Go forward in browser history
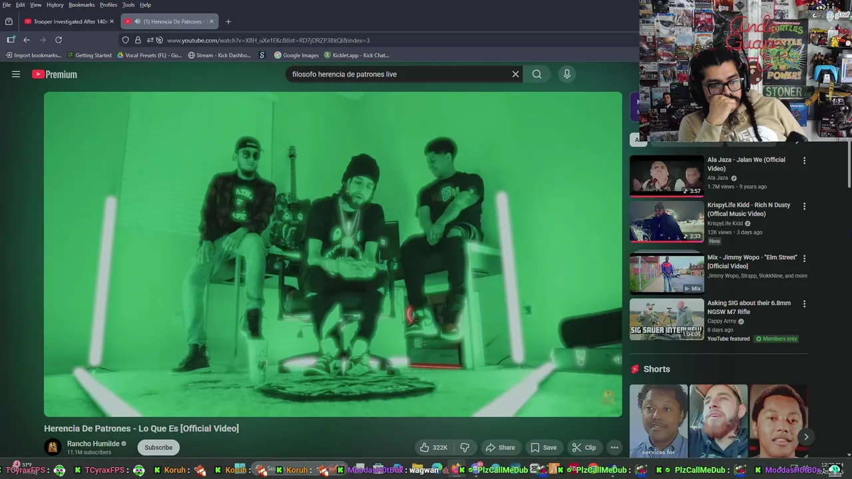The image size is (852, 479). coord(43,40)
